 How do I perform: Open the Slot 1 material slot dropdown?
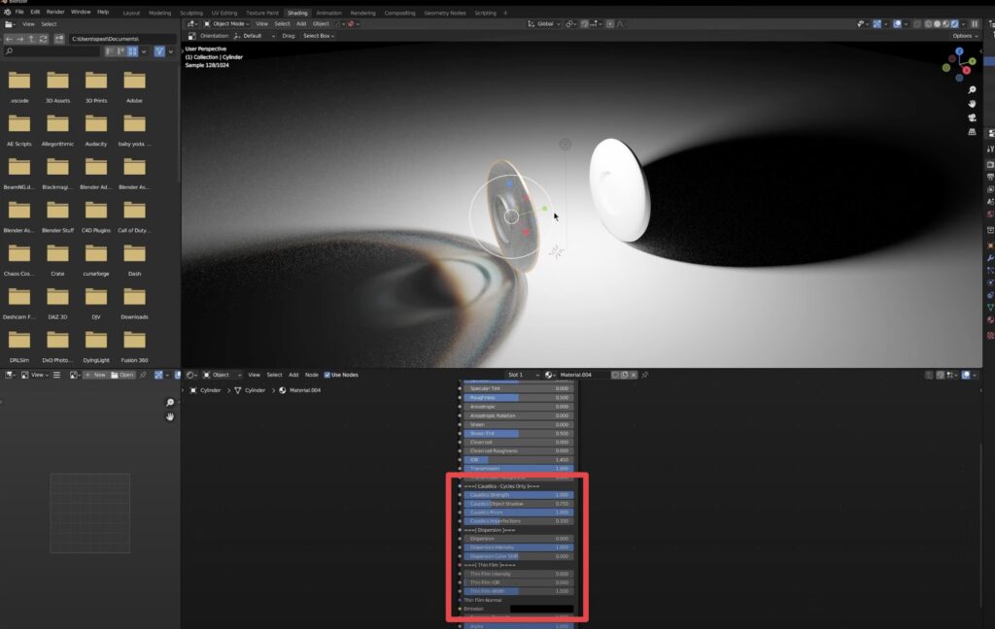tap(524, 375)
